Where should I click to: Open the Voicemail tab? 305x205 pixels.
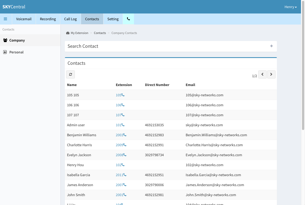(x=24, y=19)
